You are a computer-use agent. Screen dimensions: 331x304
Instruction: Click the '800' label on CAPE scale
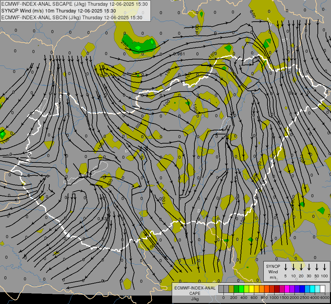pos(264,298)
